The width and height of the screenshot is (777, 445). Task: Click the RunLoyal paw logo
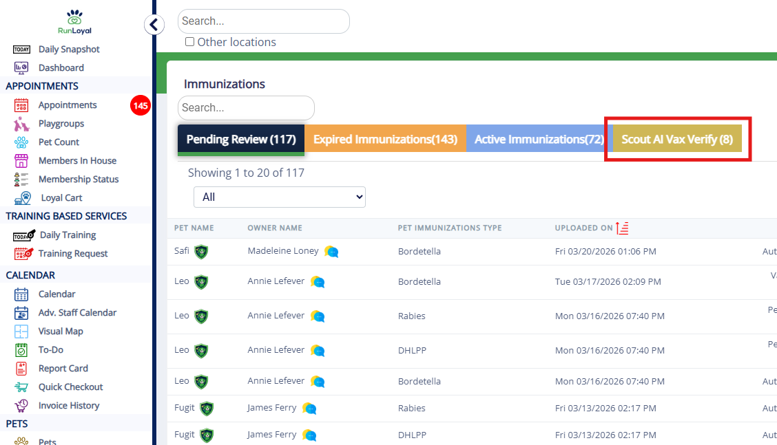74,22
